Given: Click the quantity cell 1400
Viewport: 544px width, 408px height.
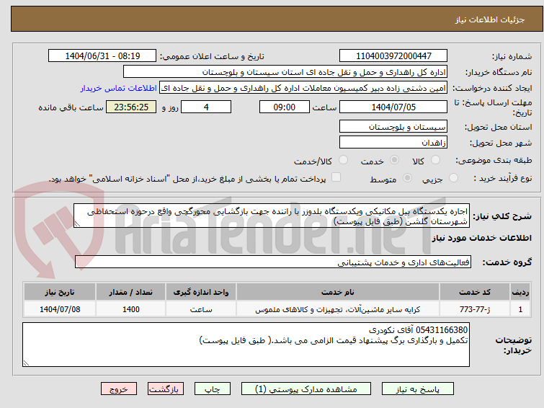Looking at the screenshot, I should point(131,309).
